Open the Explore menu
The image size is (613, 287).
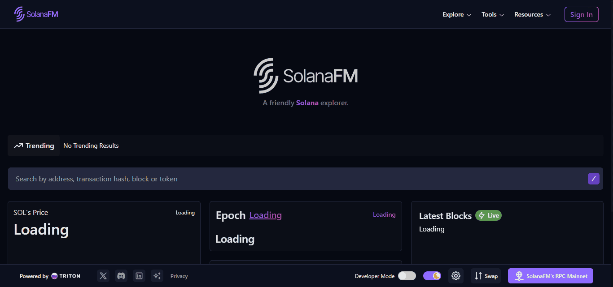[457, 14]
